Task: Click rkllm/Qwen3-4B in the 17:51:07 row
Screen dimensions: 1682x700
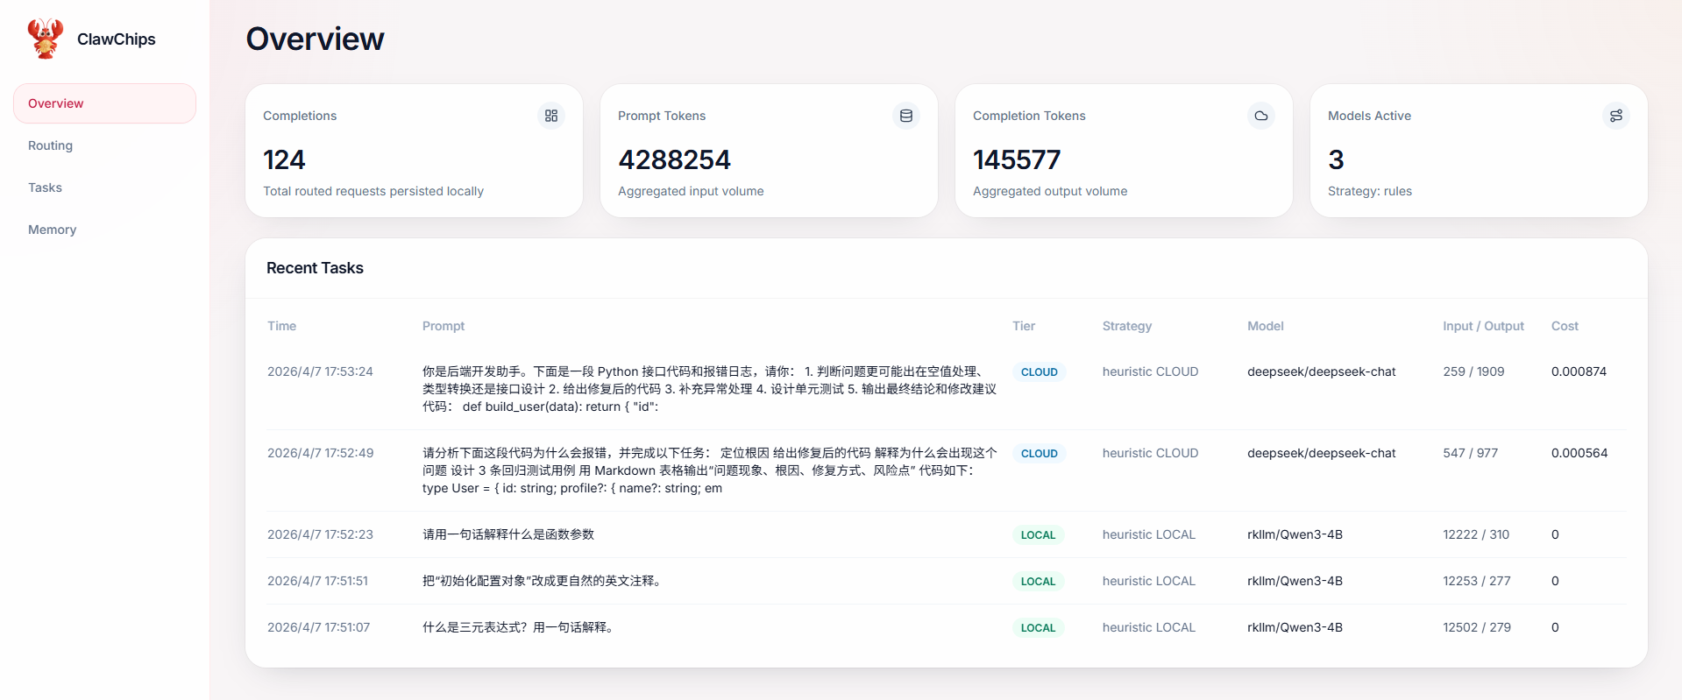Action: (1295, 627)
